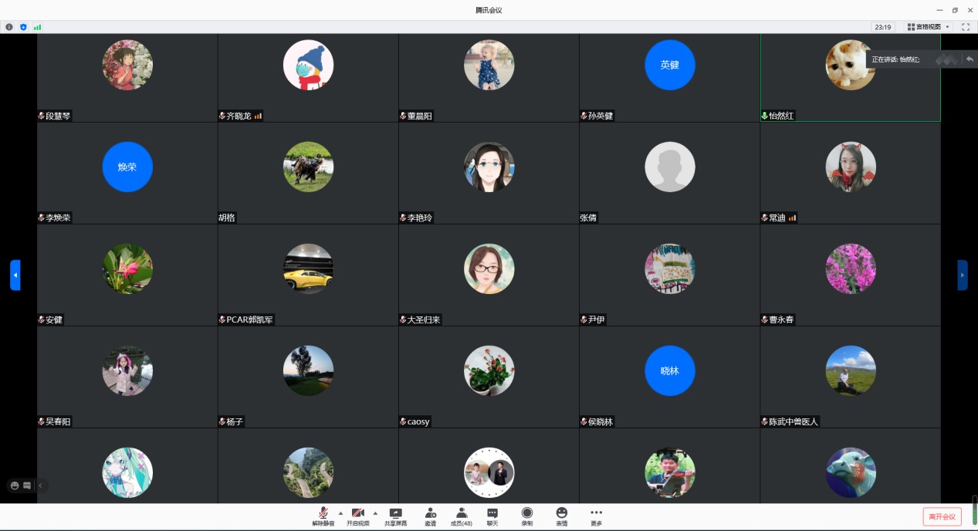This screenshot has height=531, width=978.
Task: Open the 表情 emoji reactions icon
Action: 561,513
